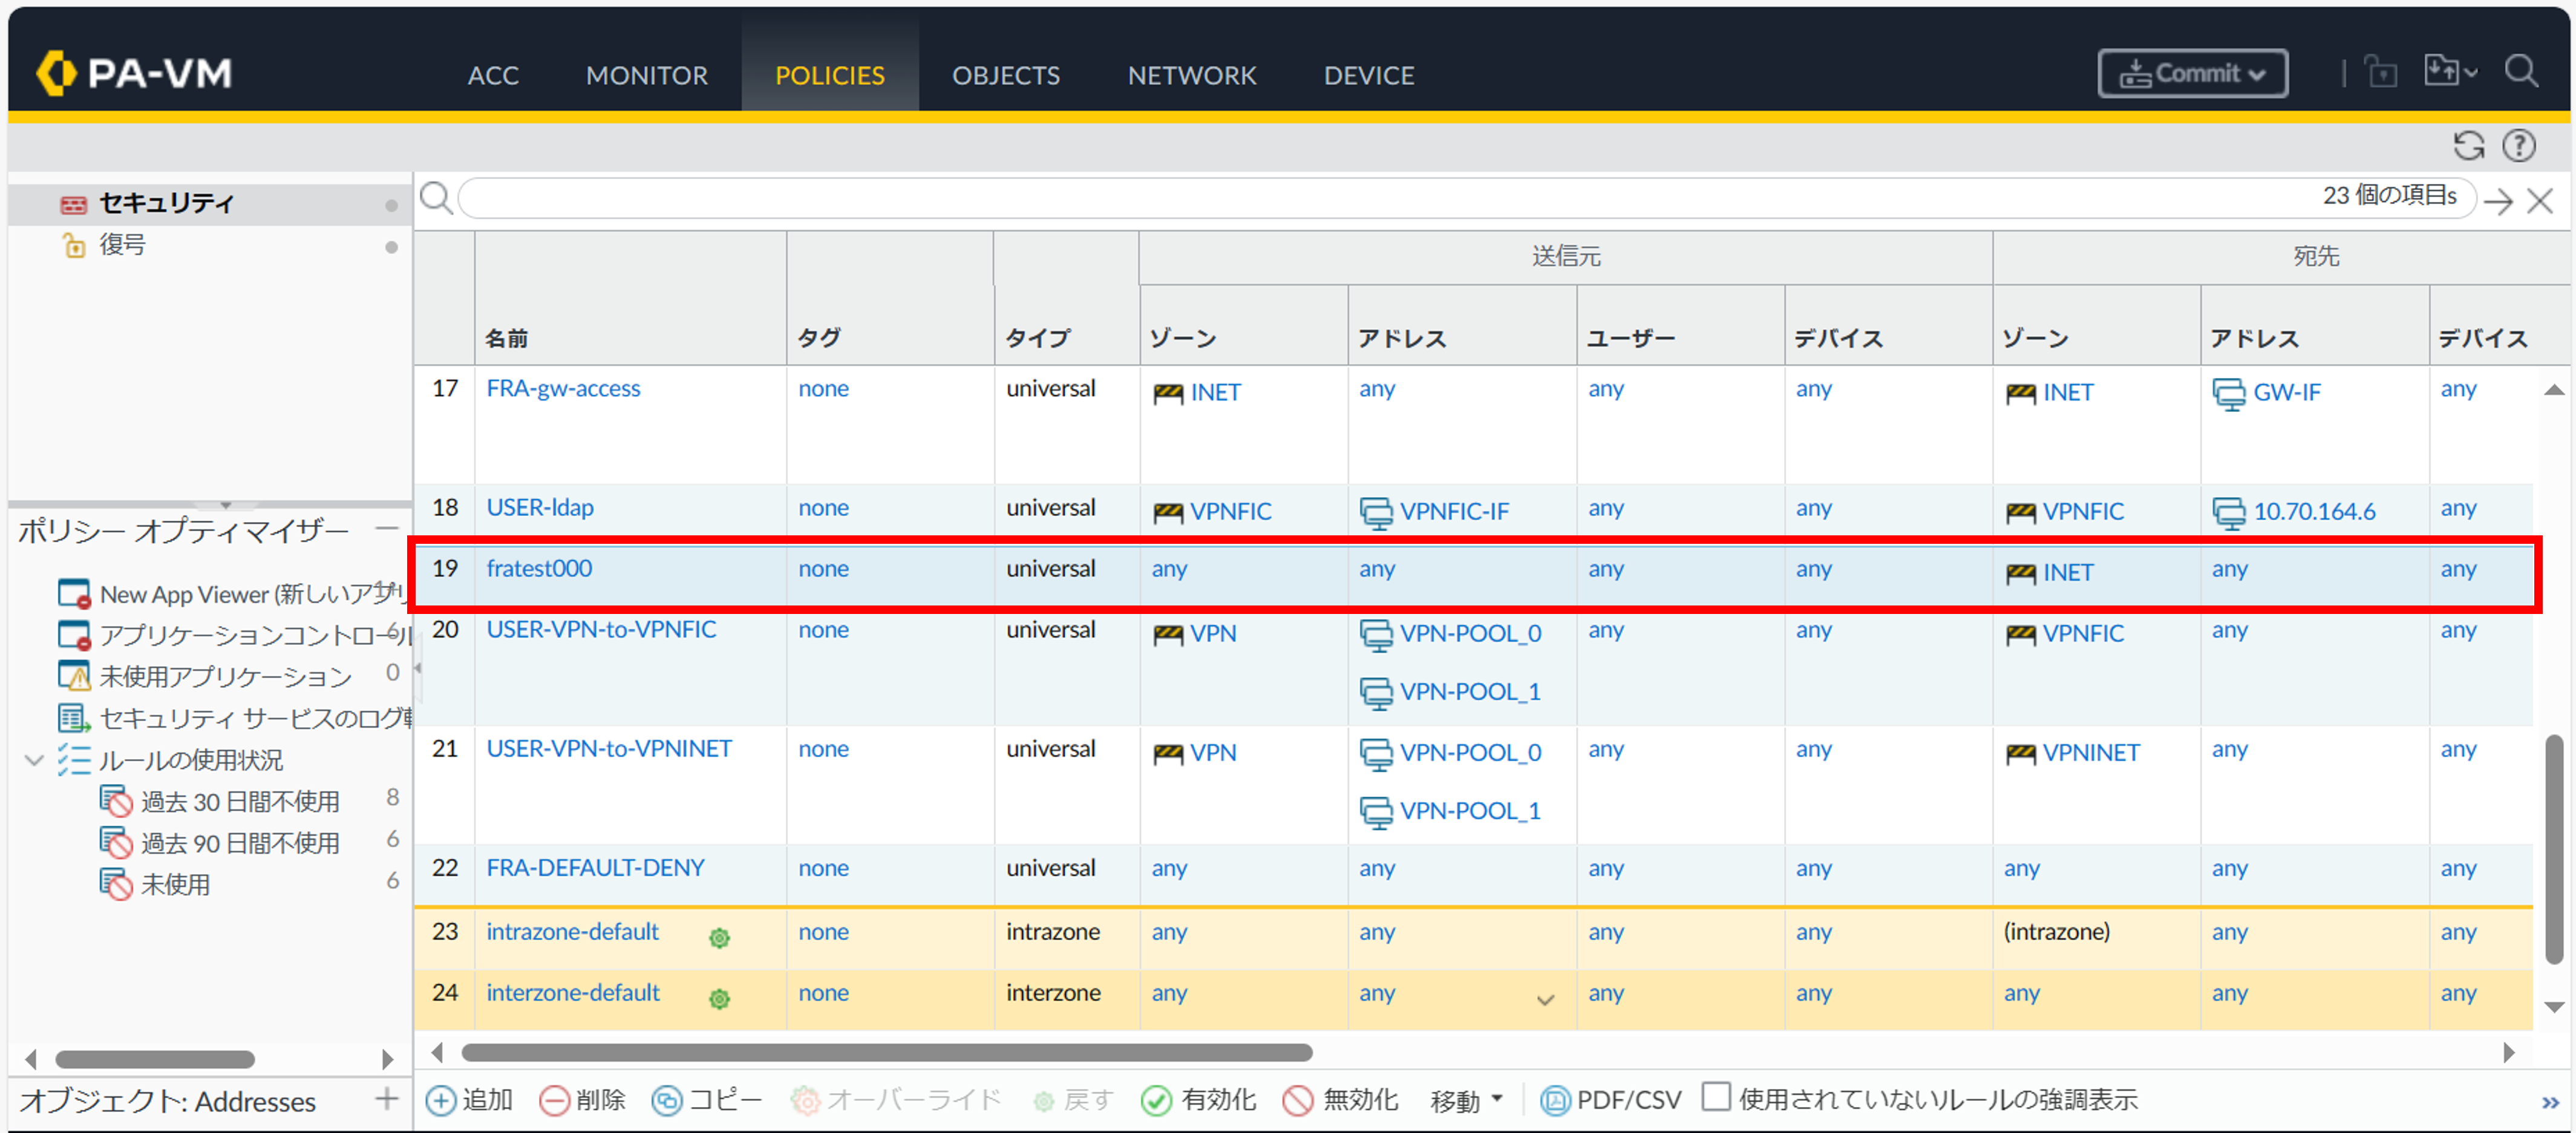
Task: Open the Commit dropdown button
Action: [2192, 74]
